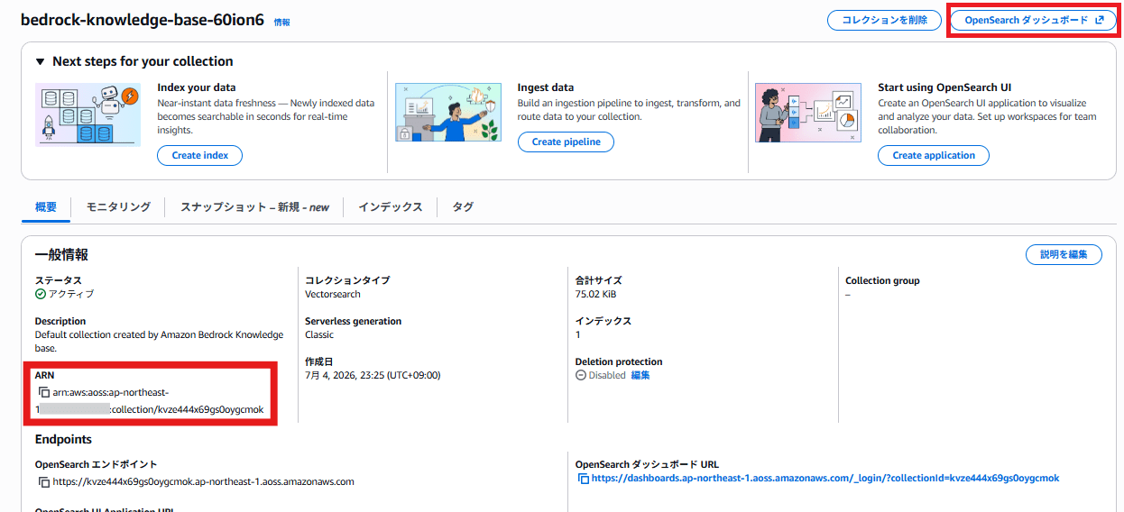Click the Ingest data illustration
Image resolution: width=1124 pixels, height=512 pixels.
coord(448,112)
